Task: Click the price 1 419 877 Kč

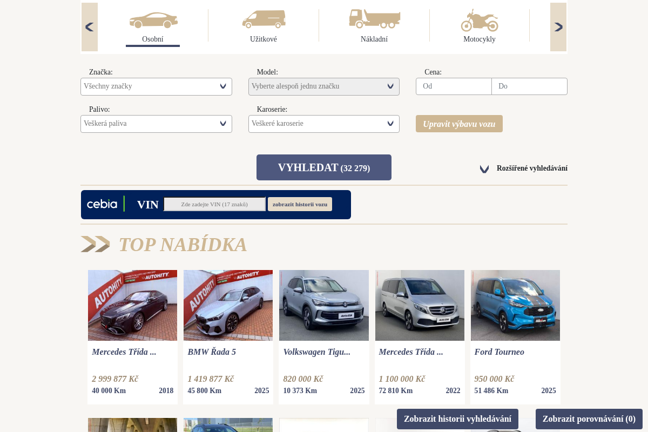Action: click(x=211, y=379)
